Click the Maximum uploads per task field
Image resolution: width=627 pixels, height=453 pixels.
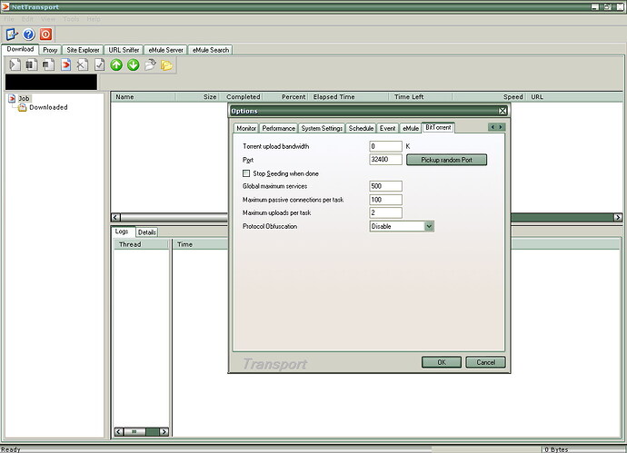pos(385,213)
